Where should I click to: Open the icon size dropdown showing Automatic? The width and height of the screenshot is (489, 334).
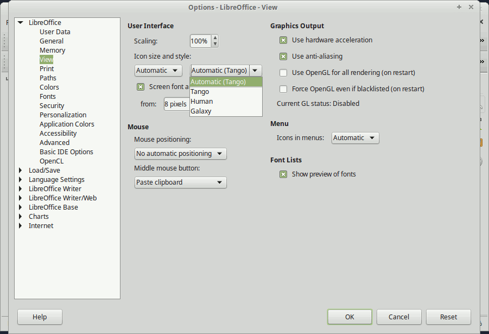(158, 70)
